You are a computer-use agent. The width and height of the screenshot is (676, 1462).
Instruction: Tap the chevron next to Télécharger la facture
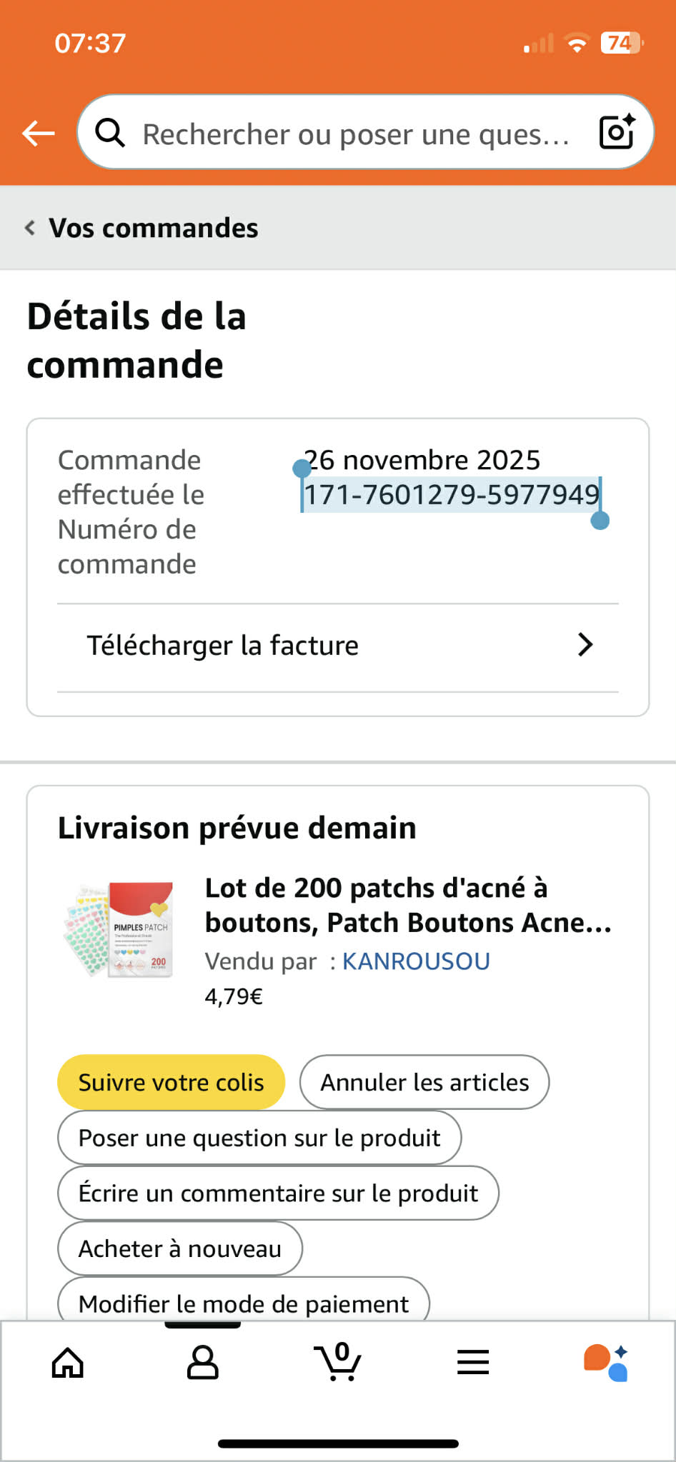coord(585,645)
